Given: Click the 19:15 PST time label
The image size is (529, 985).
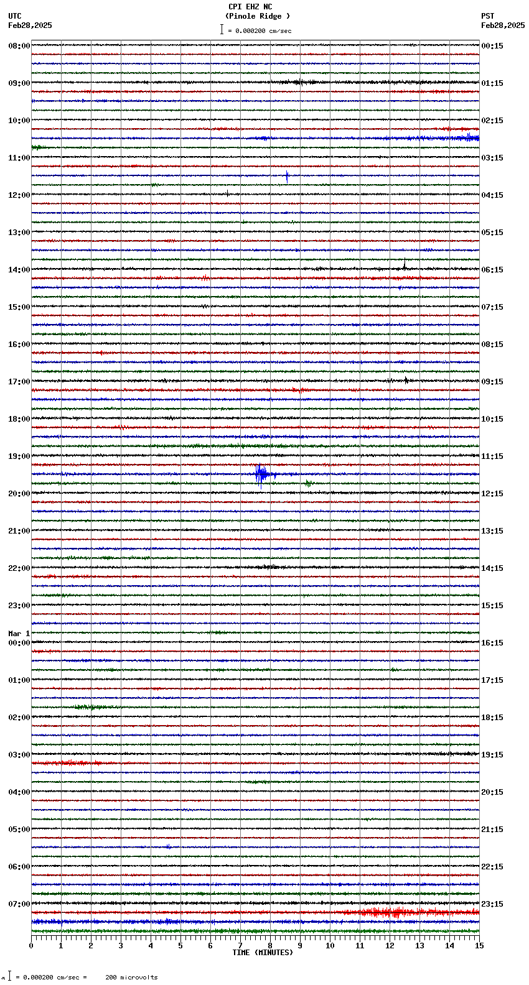Looking at the screenshot, I should coord(492,755).
